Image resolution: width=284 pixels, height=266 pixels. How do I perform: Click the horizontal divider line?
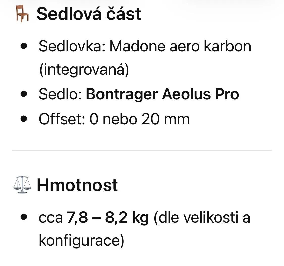pyautogui.click(x=142, y=151)
